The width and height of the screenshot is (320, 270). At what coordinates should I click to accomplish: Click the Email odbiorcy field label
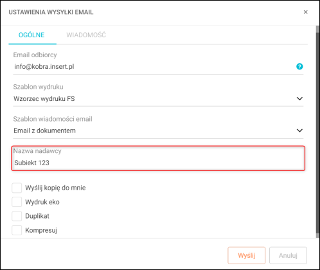pyautogui.click(x=35, y=55)
